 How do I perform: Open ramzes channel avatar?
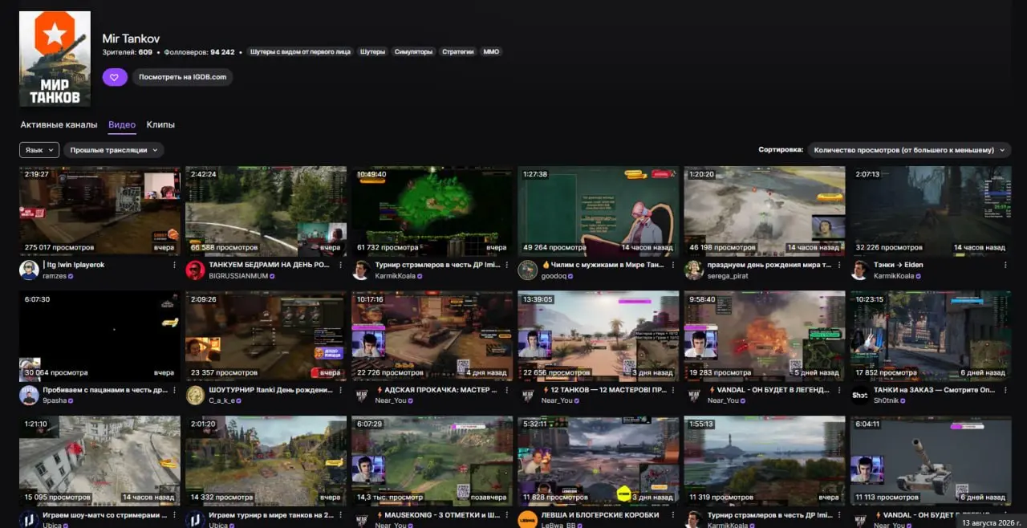pyautogui.click(x=29, y=270)
